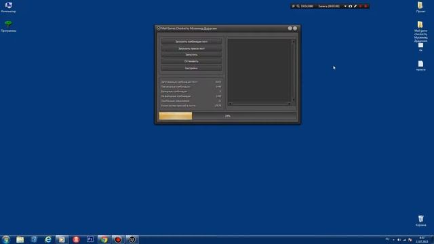The width and height of the screenshot is (434, 244).
Task: Click the volume speaker tray icon
Action: point(399,240)
